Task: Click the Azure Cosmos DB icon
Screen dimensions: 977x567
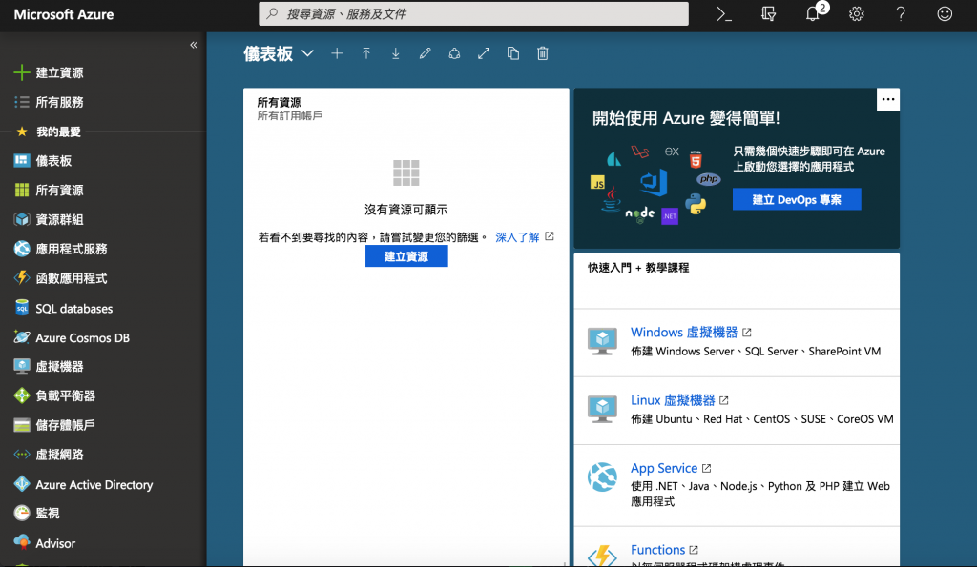Action: tap(22, 337)
